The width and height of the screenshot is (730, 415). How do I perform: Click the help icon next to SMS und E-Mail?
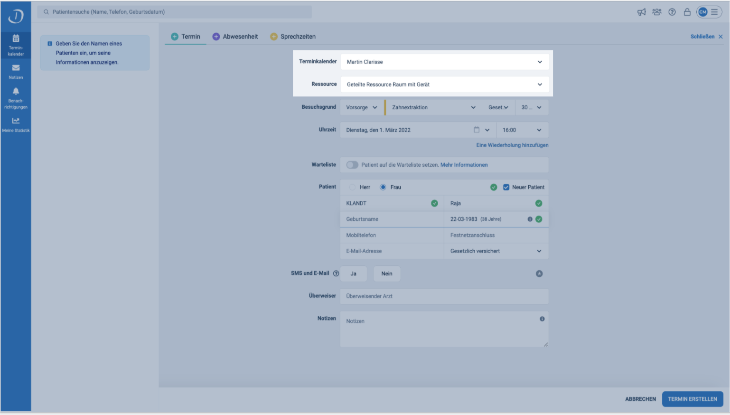tap(336, 274)
